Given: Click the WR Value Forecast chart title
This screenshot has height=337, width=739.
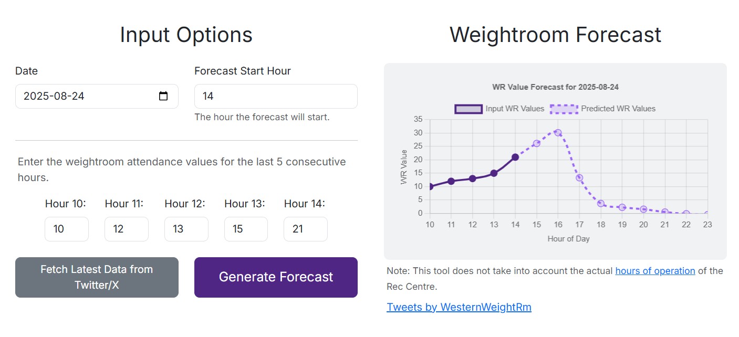Looking at the screenshot, I should pos(555,87).
